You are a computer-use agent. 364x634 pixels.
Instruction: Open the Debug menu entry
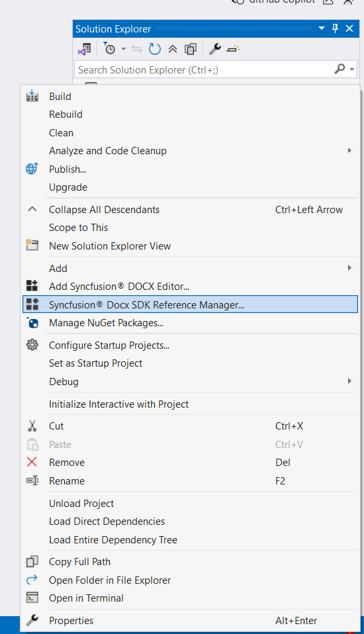click(x=64, y=382)
